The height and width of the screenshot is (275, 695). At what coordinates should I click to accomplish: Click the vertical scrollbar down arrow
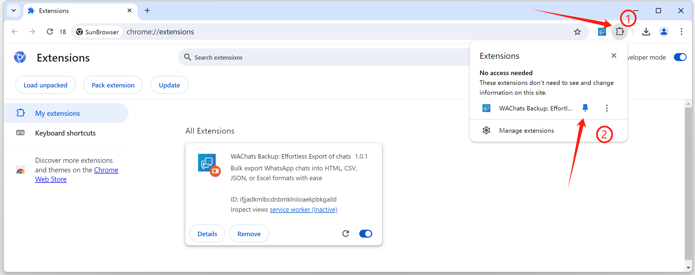[x=688, y=268]
